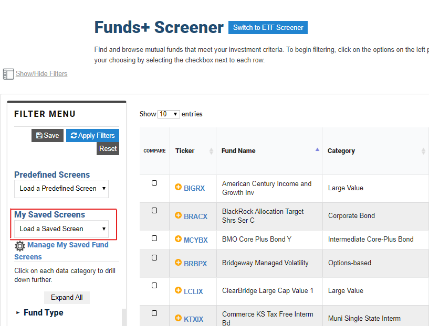
Task: Select the 'Options-based' category cell
Action: pyautogui.click(x=350, y=263)
